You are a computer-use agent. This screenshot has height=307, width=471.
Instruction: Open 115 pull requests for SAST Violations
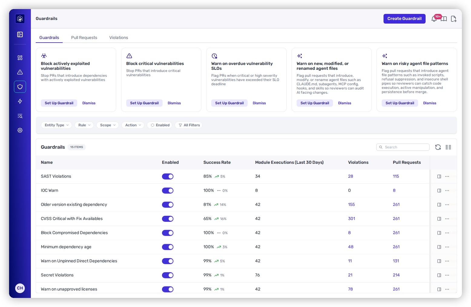(396, 176)
